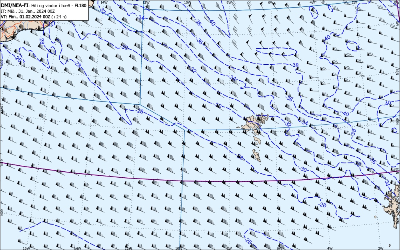This screenshot has height=250, width=400.
Task: Click the '16W' longitude label
Action: pos(26,248)
